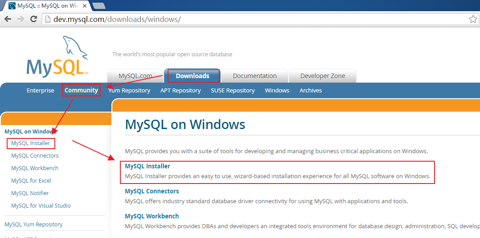Click the 'MySQL Installer provides an easy to use' description
This screenshot has height=238, width=480.
278,176
